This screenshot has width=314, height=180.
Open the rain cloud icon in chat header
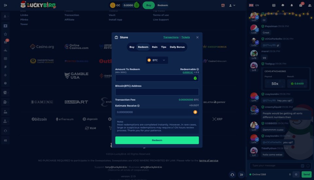coord(283,5)
